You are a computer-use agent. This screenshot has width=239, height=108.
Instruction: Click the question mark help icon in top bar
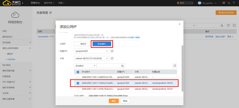click(x=234, y=3)
